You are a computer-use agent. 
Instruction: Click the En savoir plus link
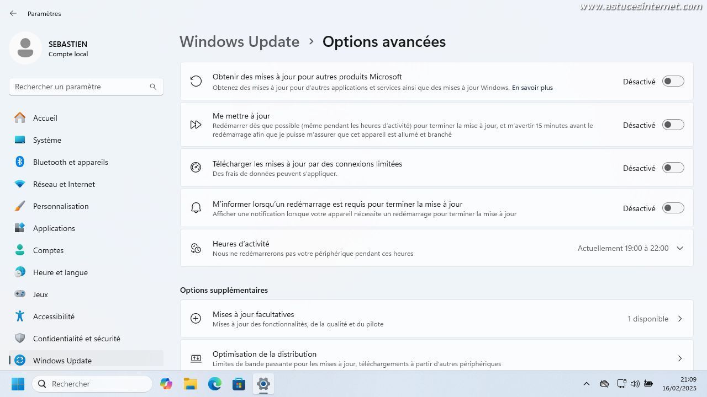tap(532, 88)
